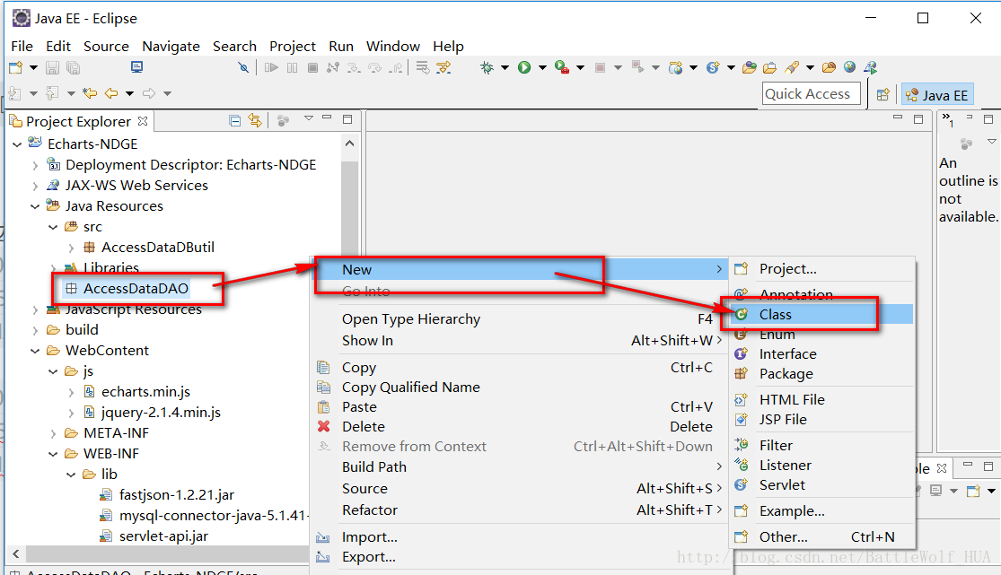Click the Step Return icon
The height and width of the screenshot is (575, 1001).
(397, 67)
